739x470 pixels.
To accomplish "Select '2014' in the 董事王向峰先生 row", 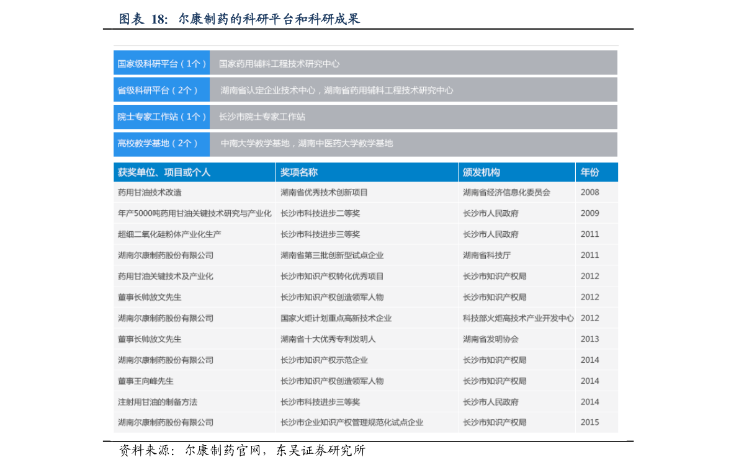I will point(589,381).
